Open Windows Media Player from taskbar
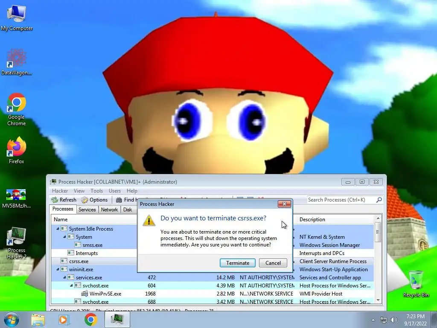 [x=64, y=320]
